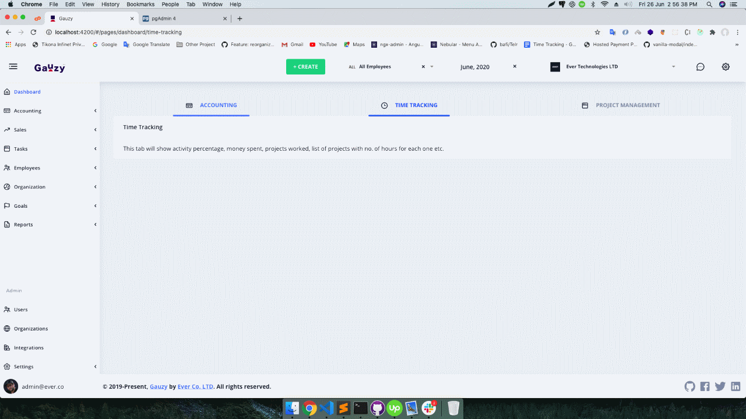Expand the Accounting sidebar menu

coord(27,111)
